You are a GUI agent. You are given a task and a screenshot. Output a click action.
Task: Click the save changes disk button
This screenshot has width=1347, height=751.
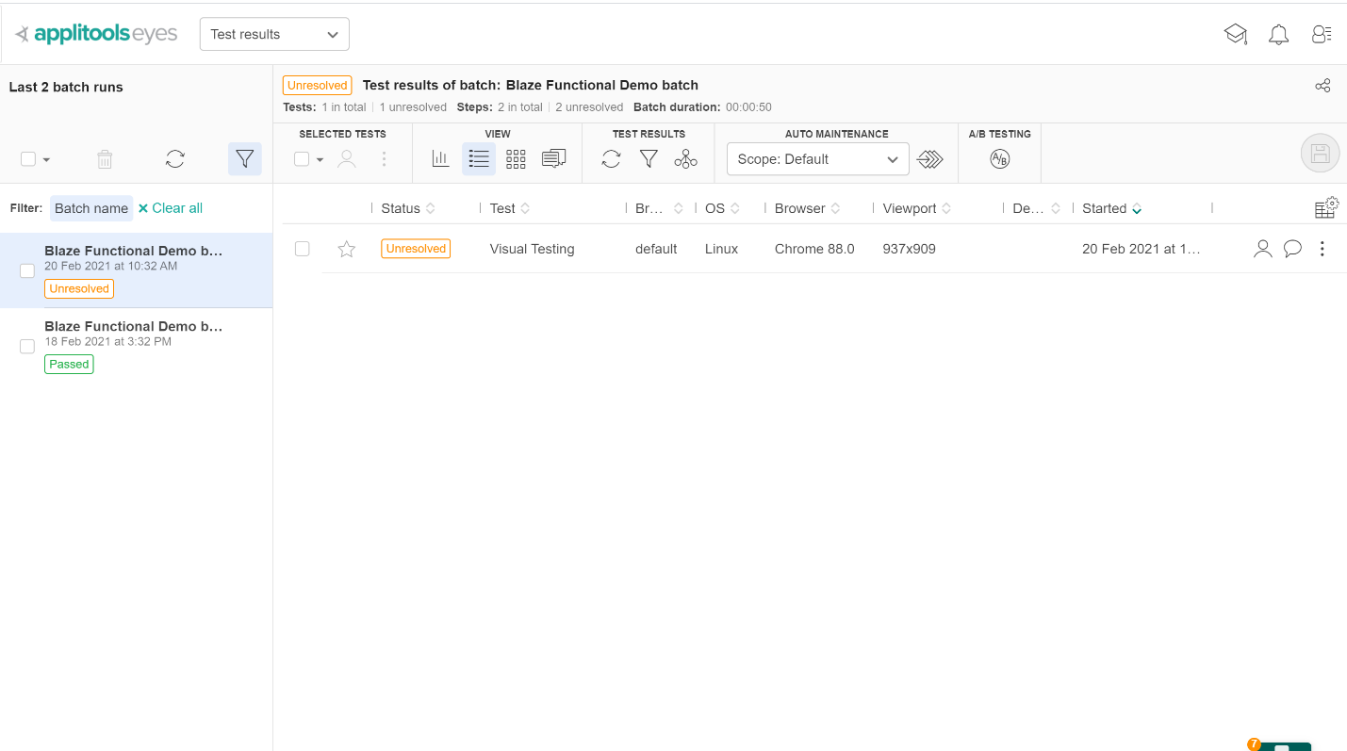pos(1320,154)
